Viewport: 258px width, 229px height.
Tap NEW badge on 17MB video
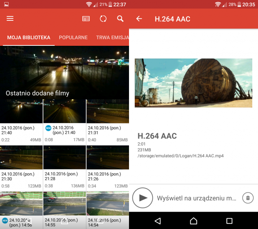point(48,128)
